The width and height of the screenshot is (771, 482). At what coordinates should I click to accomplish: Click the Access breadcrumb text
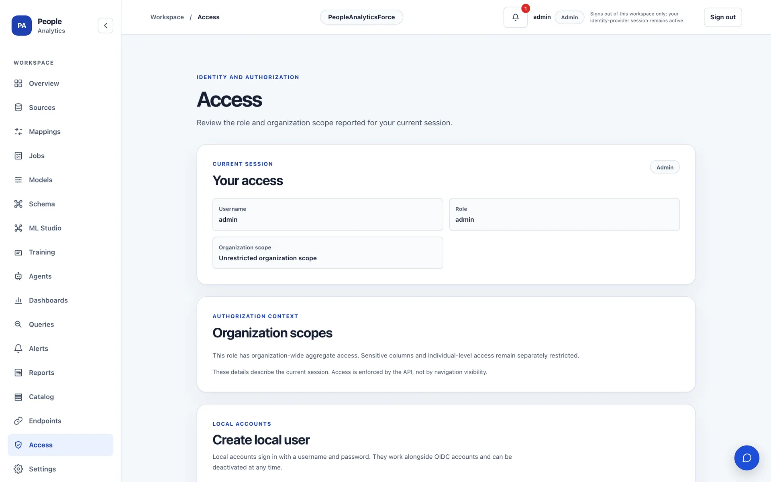208,17
